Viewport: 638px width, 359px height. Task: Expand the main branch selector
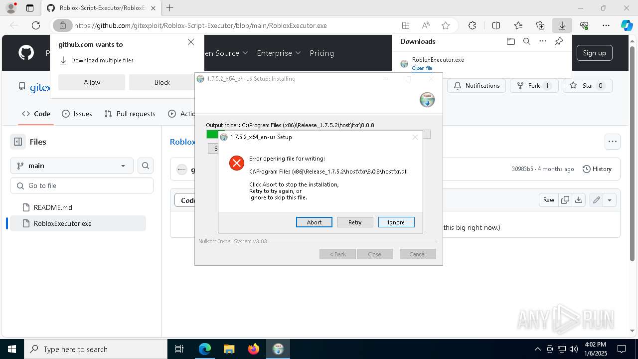click(72, 166)
